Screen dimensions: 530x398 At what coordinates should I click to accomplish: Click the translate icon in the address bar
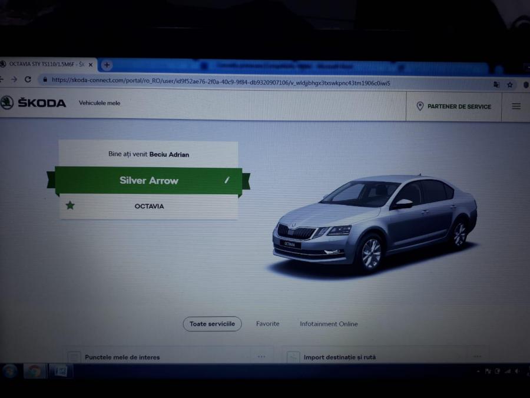(496, 84)
